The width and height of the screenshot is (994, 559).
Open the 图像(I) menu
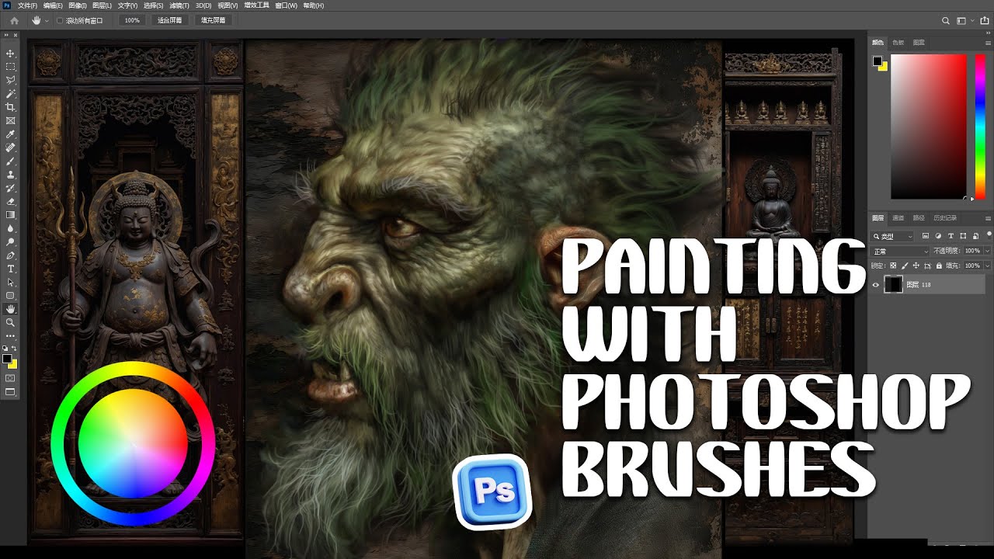[x=78, y=5]
